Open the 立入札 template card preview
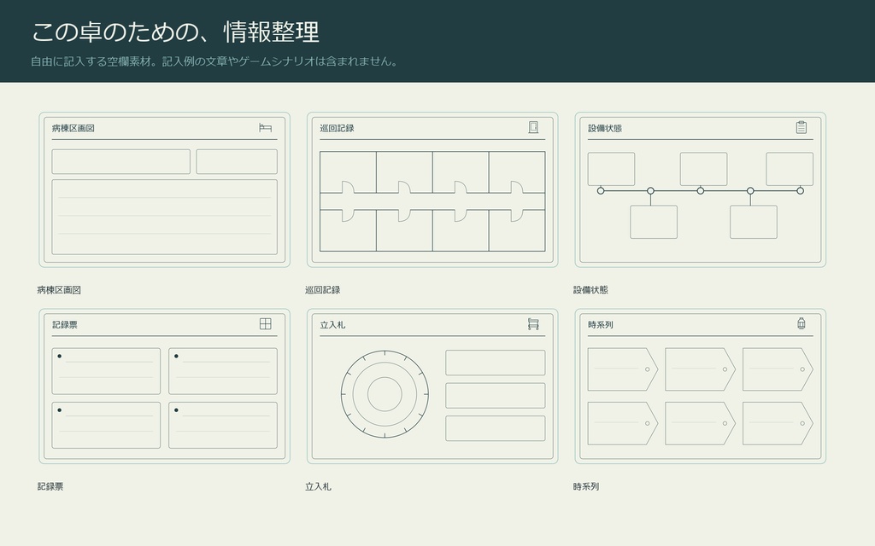 pos(432,386)
